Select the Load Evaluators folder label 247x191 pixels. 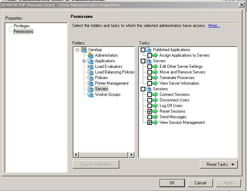(109, 66)
